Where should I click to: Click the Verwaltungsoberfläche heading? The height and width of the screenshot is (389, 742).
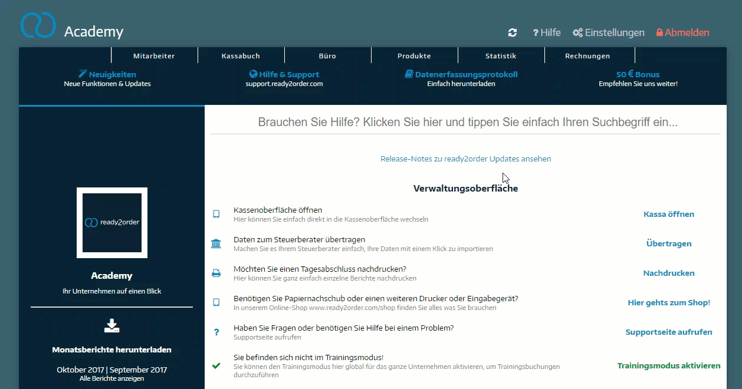[x=465, y=189]
